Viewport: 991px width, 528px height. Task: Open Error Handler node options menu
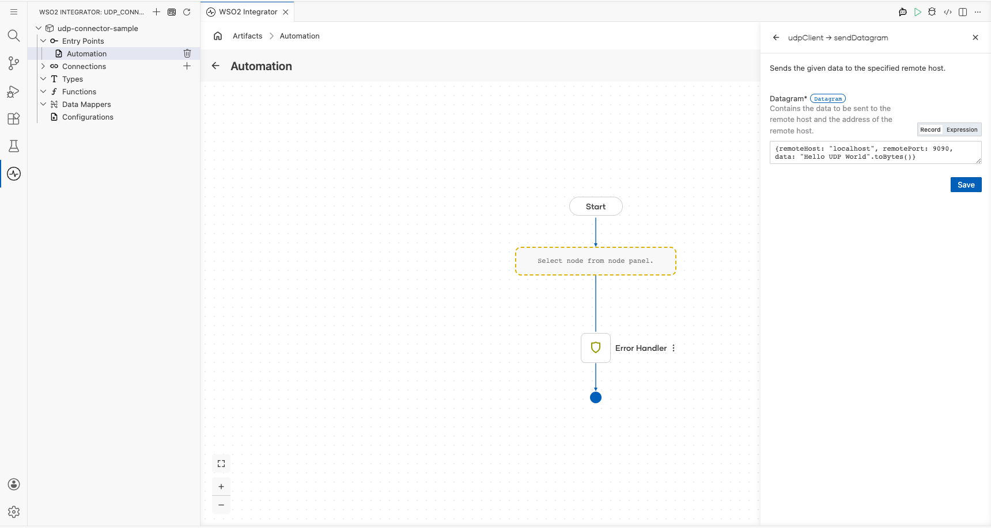(x=674, y=348)
